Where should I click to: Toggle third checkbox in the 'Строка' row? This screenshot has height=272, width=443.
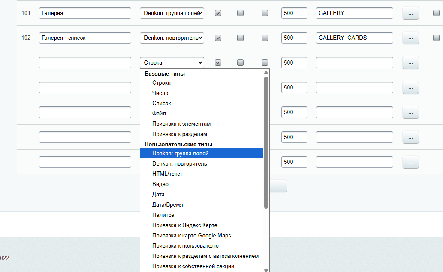(x=265, y=62)
